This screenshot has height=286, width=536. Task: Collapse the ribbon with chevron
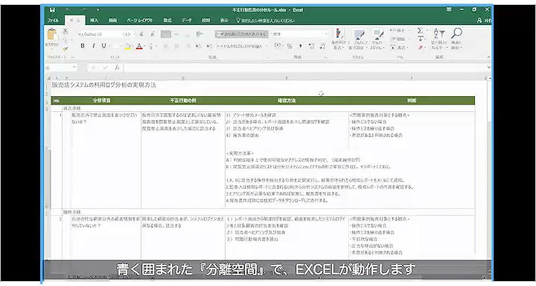488,57
